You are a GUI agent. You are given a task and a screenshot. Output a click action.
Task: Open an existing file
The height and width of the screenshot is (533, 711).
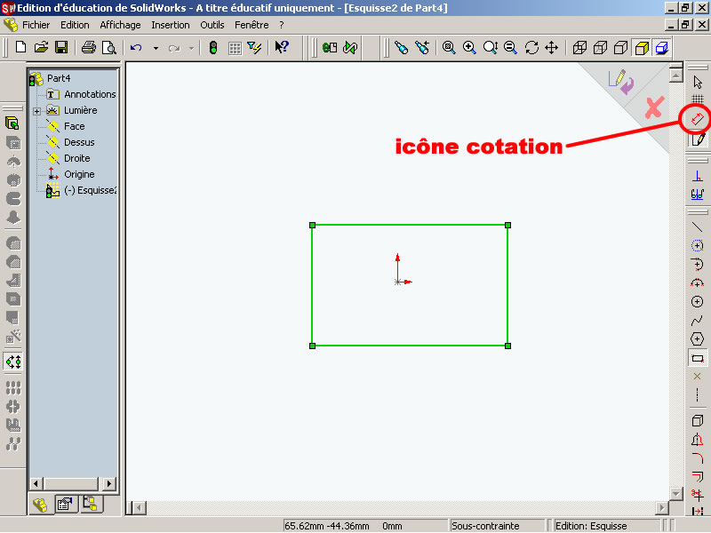41,47
